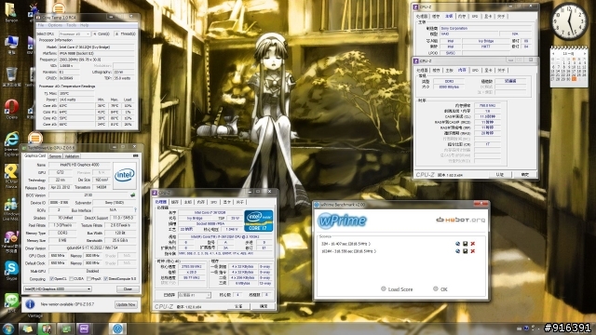Switch to the Validation tab in GPU-Z
This screenshot has height=335, width=596.
point(72,156)
